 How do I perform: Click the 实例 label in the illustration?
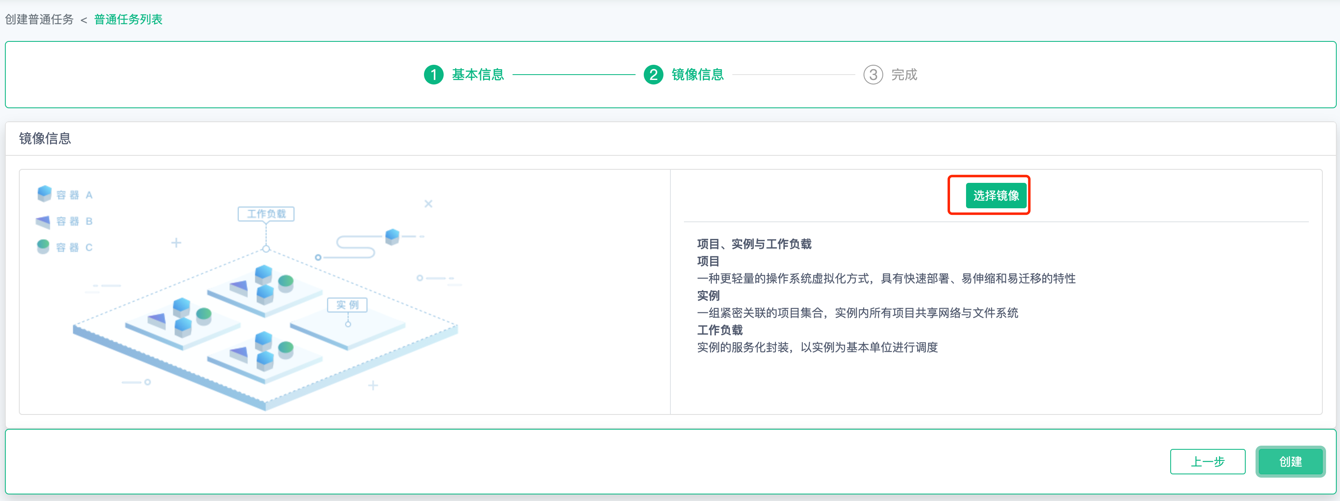(347, 305)
